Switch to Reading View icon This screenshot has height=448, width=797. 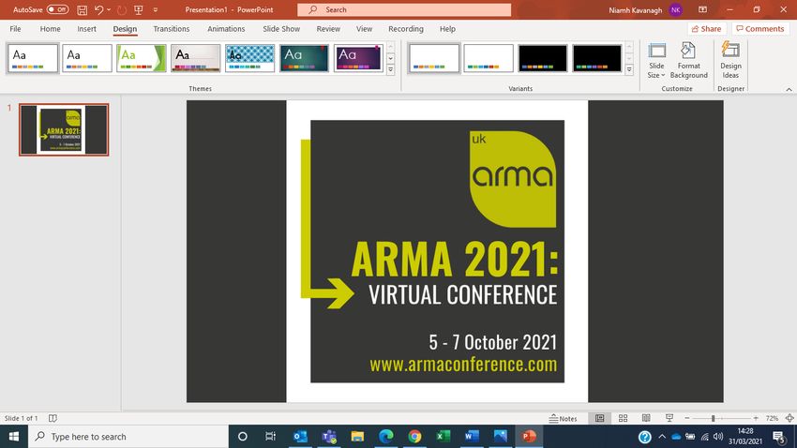(646, 418)
